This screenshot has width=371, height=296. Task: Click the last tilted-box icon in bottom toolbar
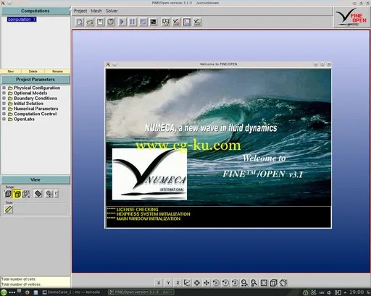coord(283,283)
